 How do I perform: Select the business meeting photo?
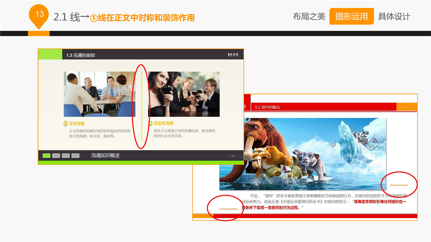coord(99,94)
